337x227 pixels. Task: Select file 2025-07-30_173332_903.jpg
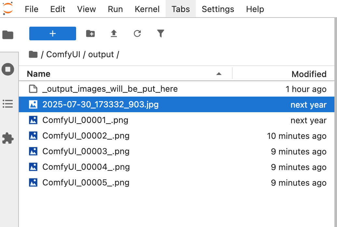click(177, 104)
